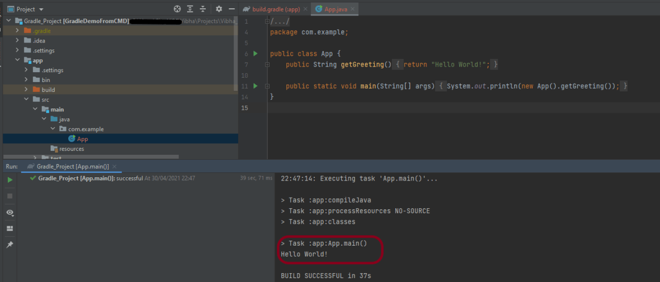The height and width of the screenshot is (282, 660).
Task: Hide the Project panel with minimize dash
Action: (x=232, y=9)
